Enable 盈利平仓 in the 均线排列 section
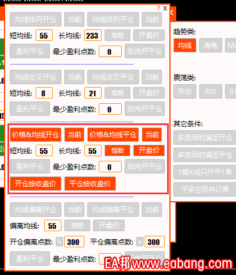 (x=30, y=51)
